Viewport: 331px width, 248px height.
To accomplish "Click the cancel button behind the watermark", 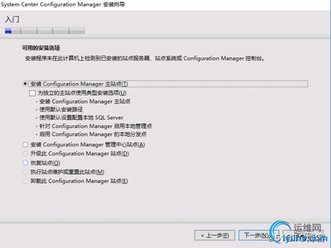I will pyautogui.click(x=303, y=235).
